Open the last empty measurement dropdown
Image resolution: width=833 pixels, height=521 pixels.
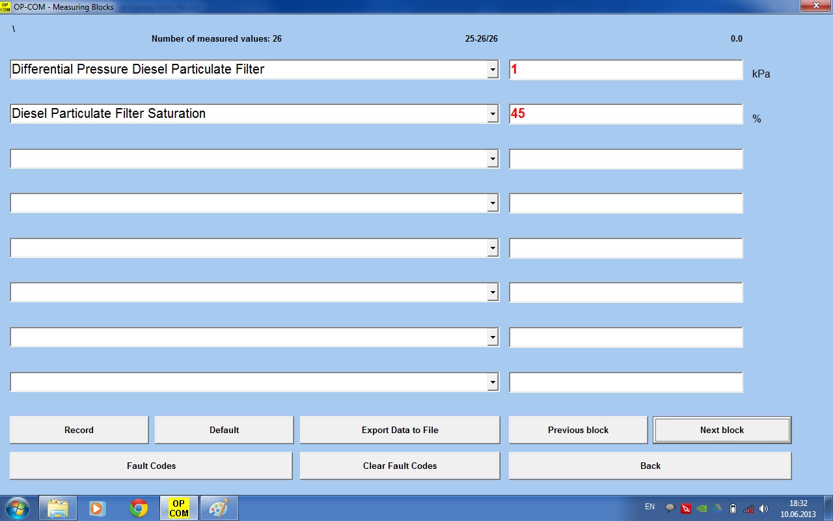[493, 382]
